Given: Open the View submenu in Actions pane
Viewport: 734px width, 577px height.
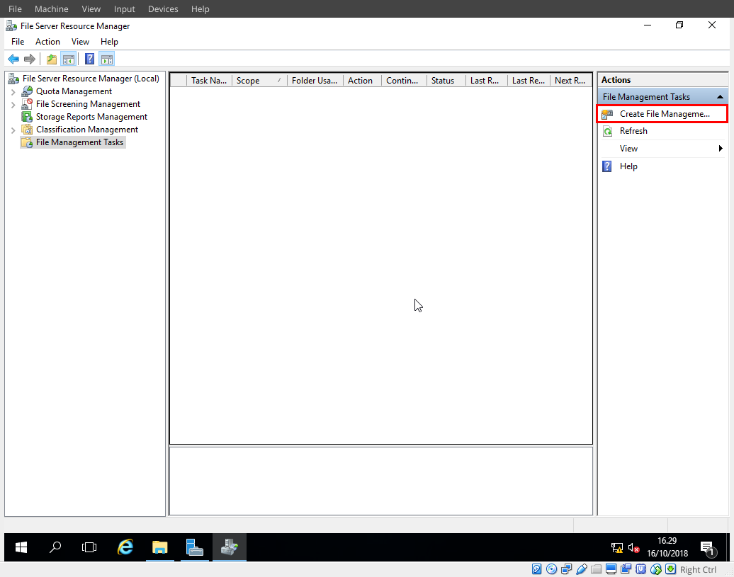Looking at the screenshot, I should 628,148.
